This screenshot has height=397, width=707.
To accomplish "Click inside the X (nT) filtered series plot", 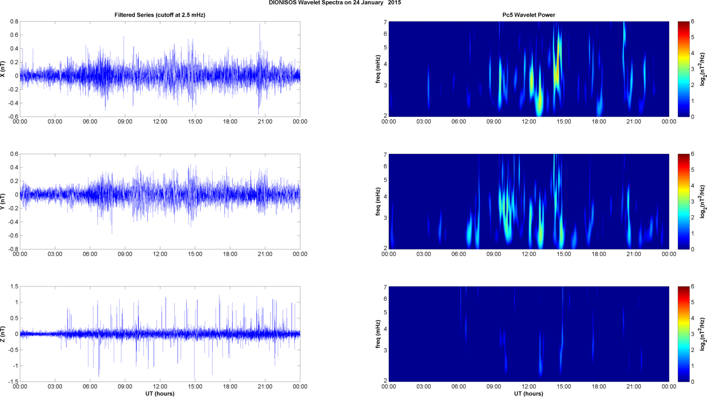I will (x=160, y=69).
